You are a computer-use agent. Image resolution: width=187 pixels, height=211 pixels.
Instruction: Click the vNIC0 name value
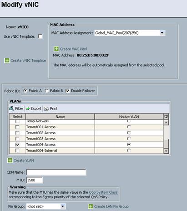point(23,27)
